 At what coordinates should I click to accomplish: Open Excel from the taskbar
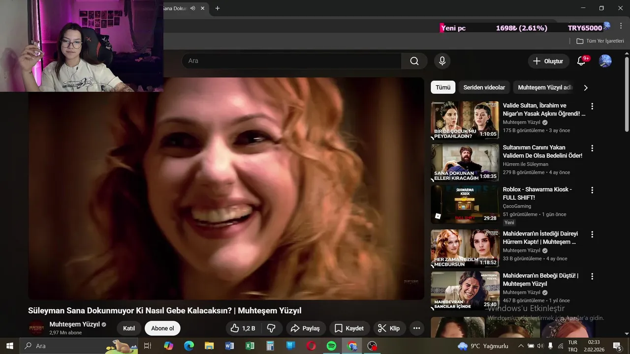pos(250,346)
